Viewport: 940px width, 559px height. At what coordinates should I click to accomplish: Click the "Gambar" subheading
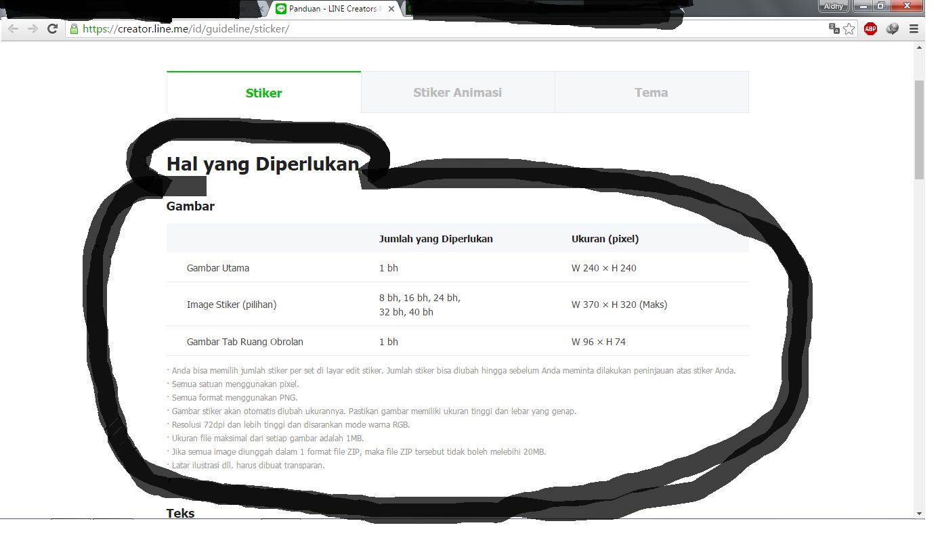pyautogui.click(x=190, y=206)
